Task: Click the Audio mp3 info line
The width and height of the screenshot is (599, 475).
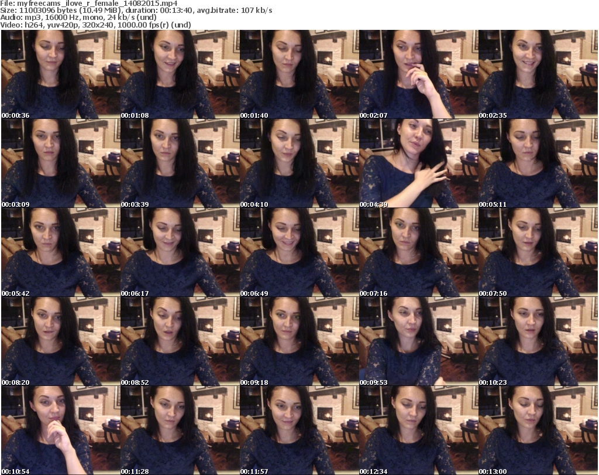Action: [x=78, y=18]
